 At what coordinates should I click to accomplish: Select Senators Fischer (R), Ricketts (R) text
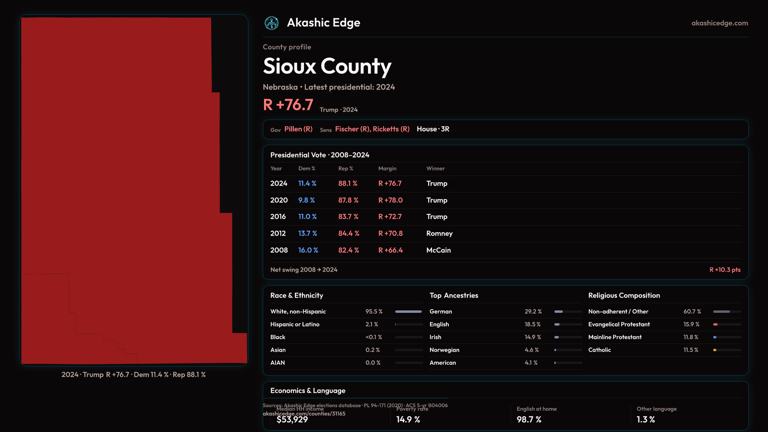tap(372, 129)
